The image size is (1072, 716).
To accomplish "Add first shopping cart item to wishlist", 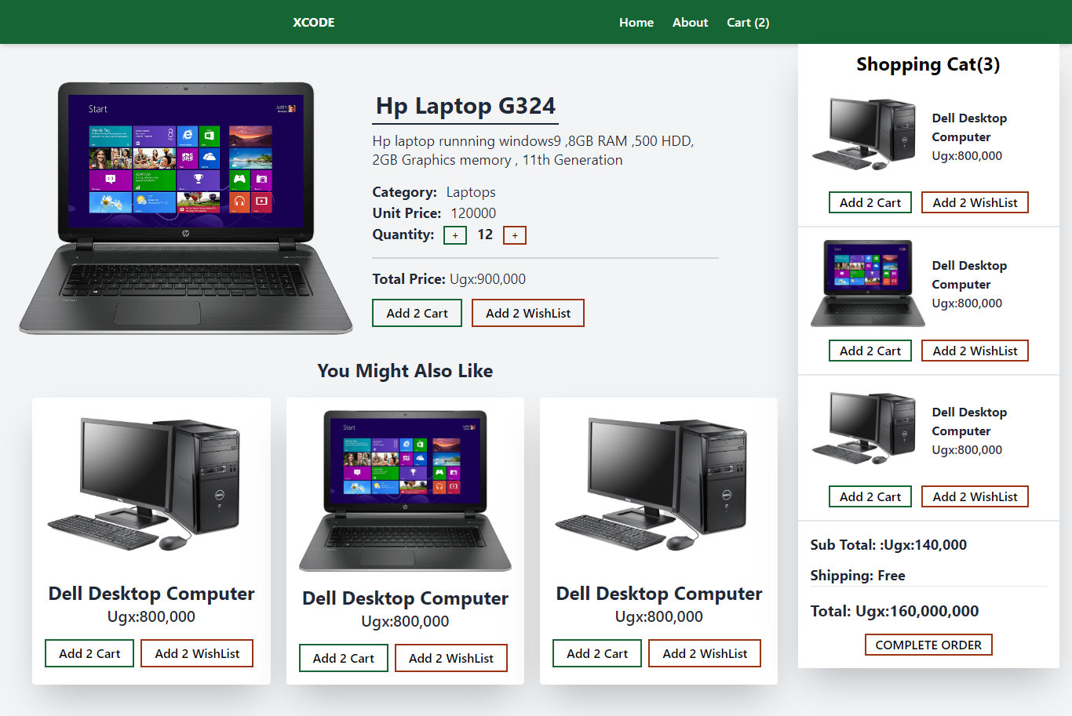I will point(975,202).
